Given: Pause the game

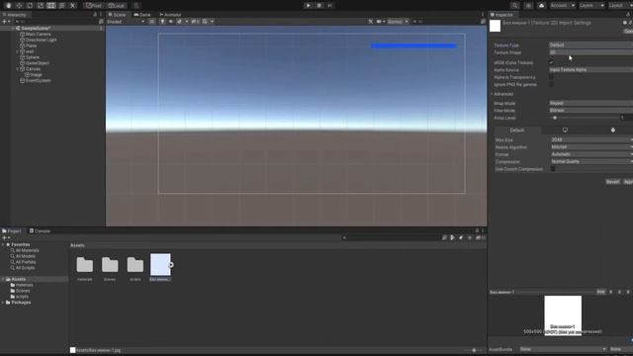Looking at the screenshot, I should (318, 6).
